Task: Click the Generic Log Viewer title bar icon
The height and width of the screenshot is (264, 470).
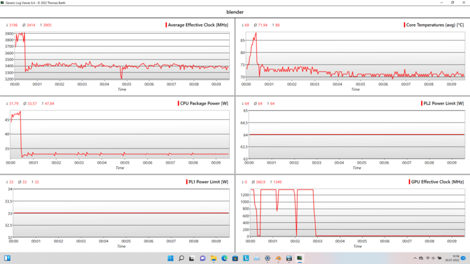Action: 3,3
